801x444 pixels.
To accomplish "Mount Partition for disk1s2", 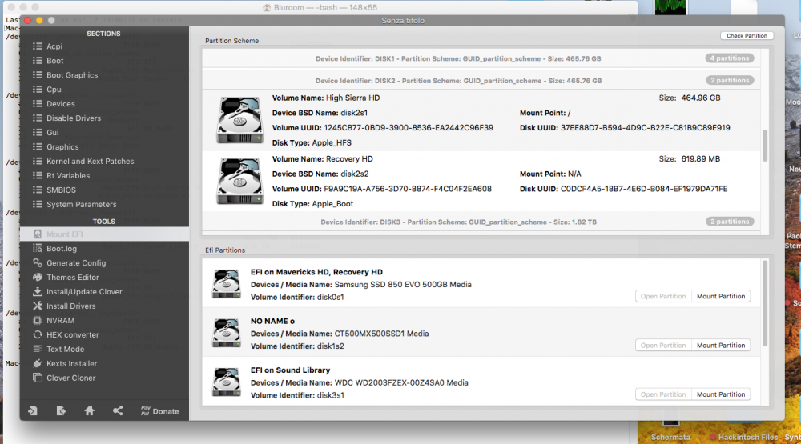I will 721,345.
